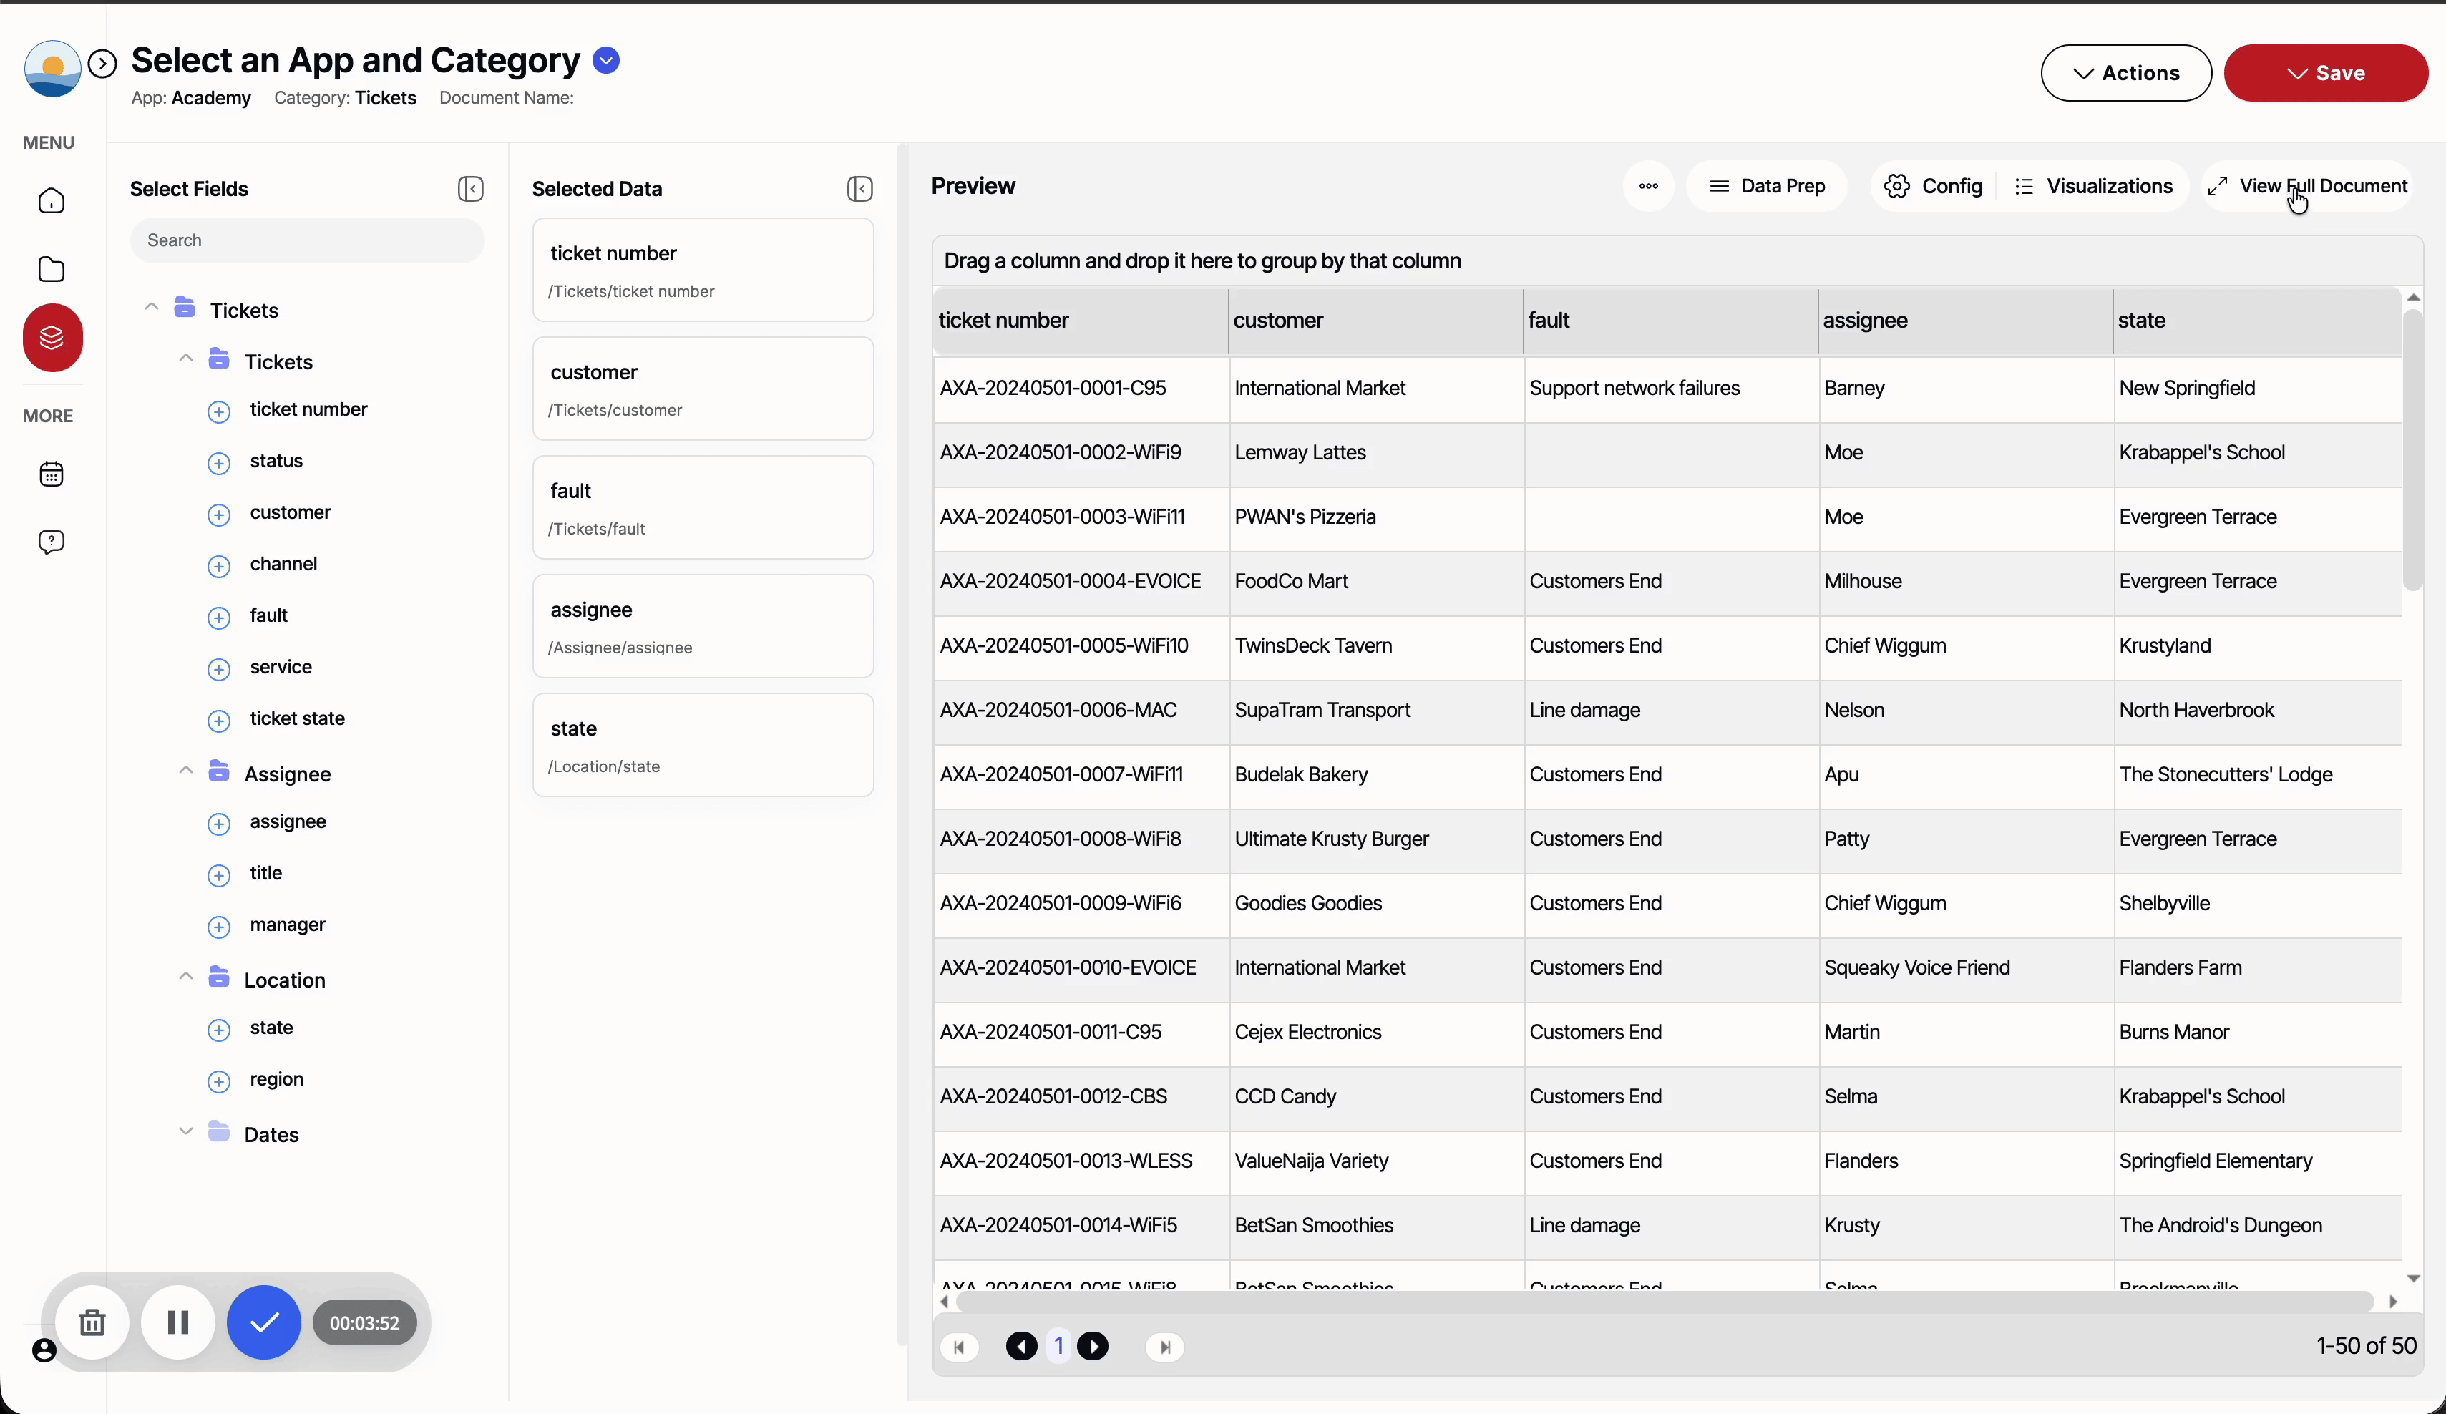Open the home icon in sidebar
The width and height of the screenshot is (2446, 1414).
pos(52,201)
